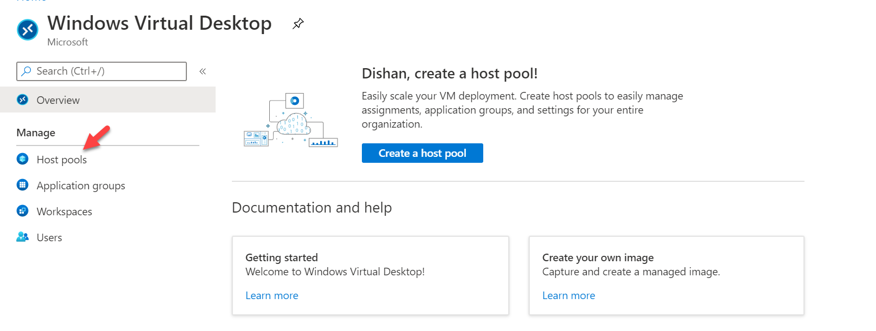Open the Overview menu item
This screenshot has height=331, width=876.
108,100
